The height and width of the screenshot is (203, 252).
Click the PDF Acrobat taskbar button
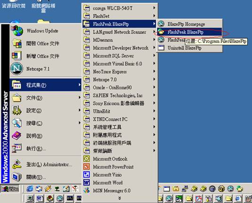pyautogui.click(x=199, y=199)
